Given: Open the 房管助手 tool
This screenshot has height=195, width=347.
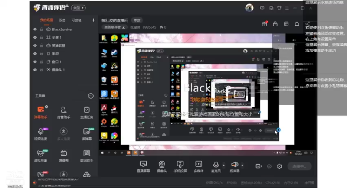Looking at the screenshot, I should tap(63, 113).
